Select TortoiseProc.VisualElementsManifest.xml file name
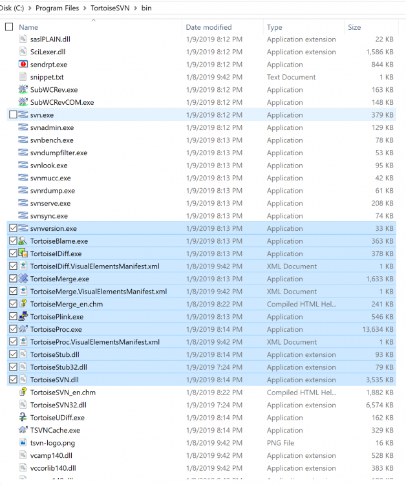 click(x=95, y=342)
